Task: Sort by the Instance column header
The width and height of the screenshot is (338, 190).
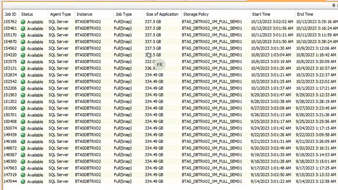Action: coord(94,14)
